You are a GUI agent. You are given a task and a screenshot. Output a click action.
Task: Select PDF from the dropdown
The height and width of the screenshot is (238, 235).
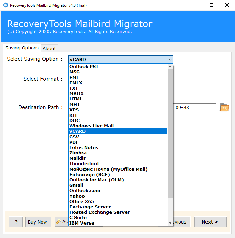(x=118, y=142)
